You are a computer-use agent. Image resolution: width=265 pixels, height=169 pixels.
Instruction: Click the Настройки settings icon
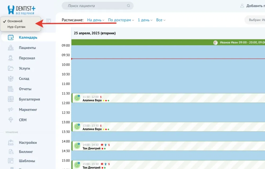click(x=11, y=143)
